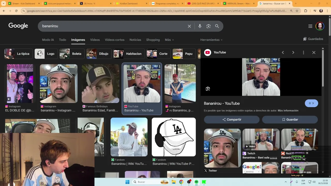
Task: Open the Google apps grid
Action: [x=310, y=26]
